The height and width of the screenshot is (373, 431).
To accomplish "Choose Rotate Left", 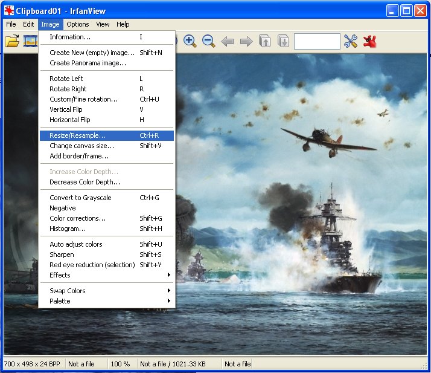I will pos(107,79).
